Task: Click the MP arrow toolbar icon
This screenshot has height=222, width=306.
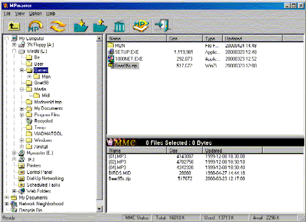Action: pyautogui.click(x=35, y=25)
